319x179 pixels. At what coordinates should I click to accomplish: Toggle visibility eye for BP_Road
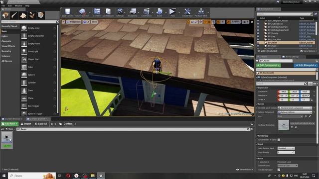[258, 46]
